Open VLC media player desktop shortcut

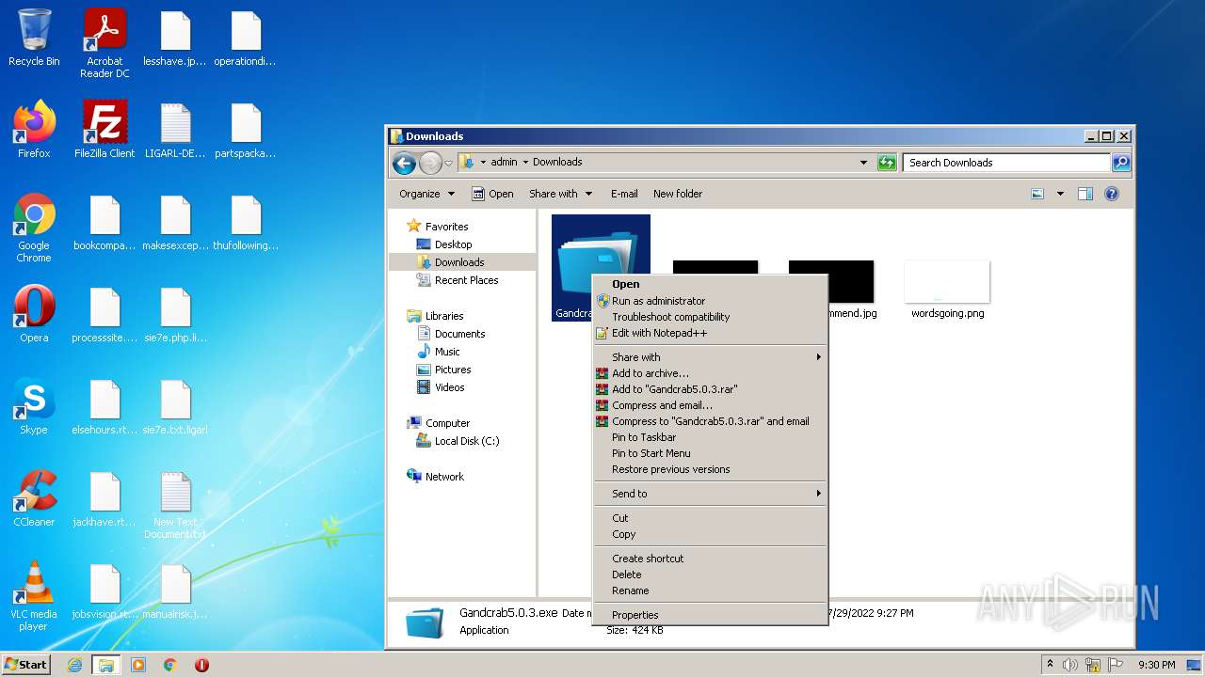[34, 597]
